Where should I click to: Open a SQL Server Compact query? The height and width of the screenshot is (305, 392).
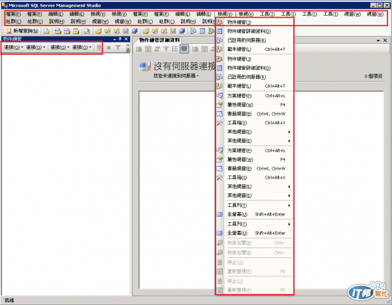point(87,31)
